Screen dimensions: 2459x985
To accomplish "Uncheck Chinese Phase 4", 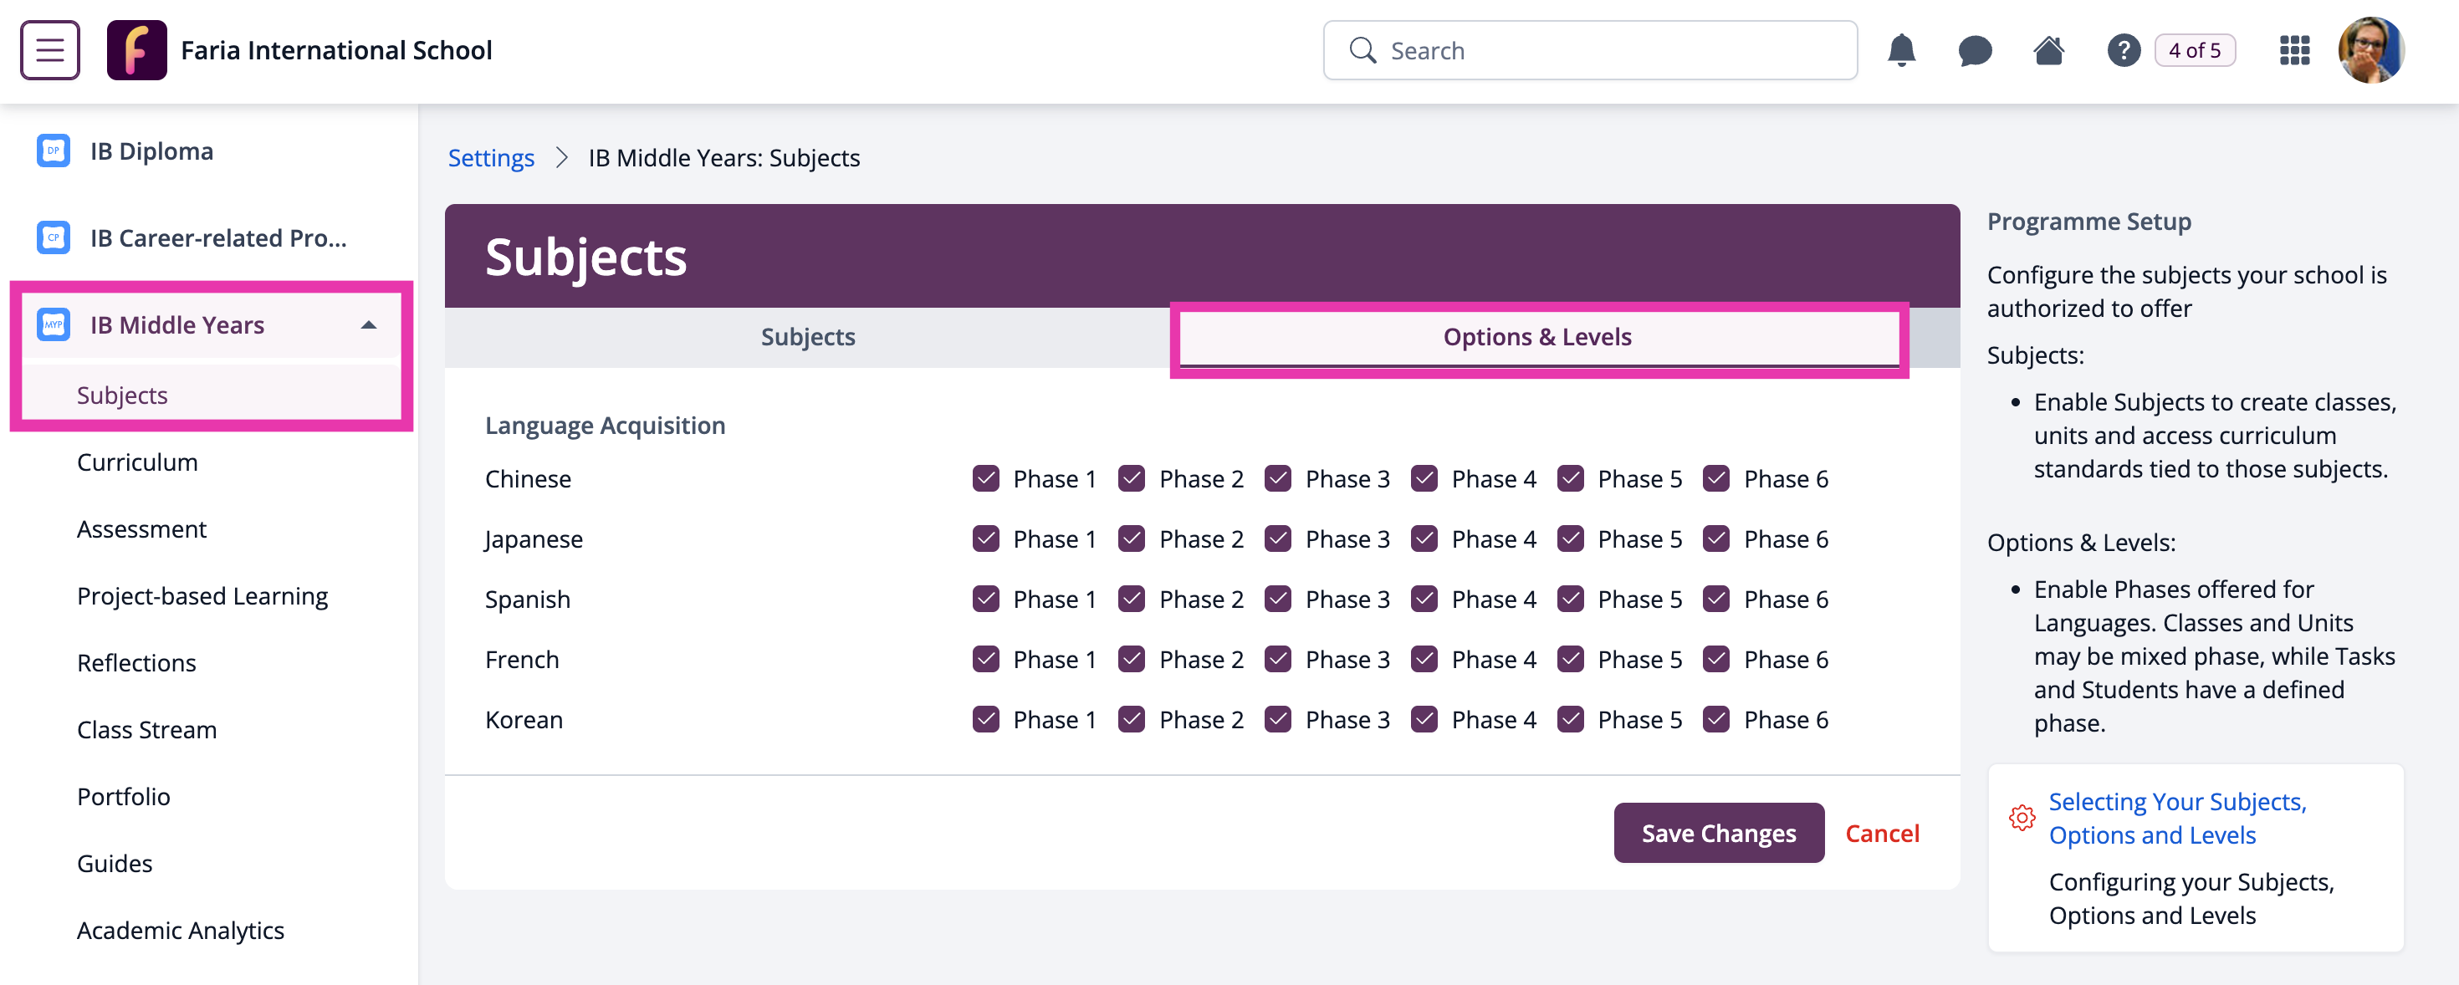I will pyautogui.click(x=1424, y=478).
